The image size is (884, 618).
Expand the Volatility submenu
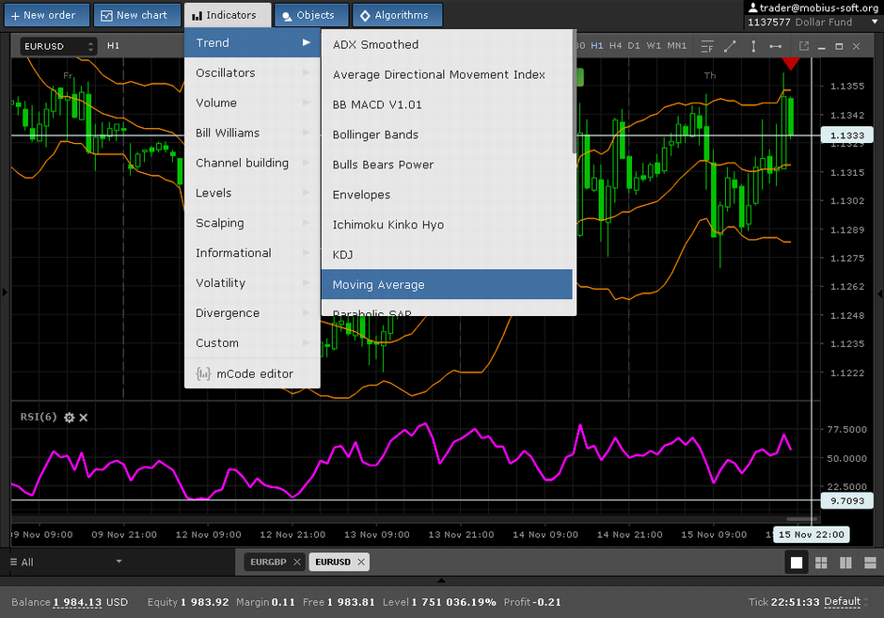[252, 283]
